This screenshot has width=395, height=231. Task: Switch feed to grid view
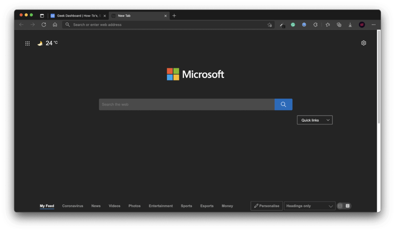pyautogui.click(x=340, y=206)
